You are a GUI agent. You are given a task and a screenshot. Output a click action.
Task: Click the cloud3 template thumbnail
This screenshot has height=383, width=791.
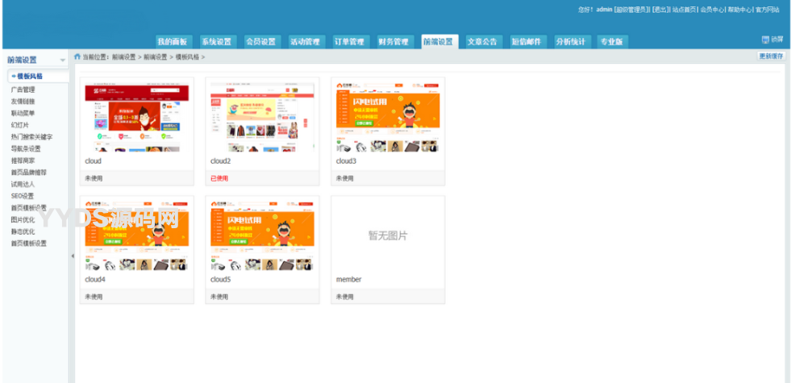(x=388, y=117)
